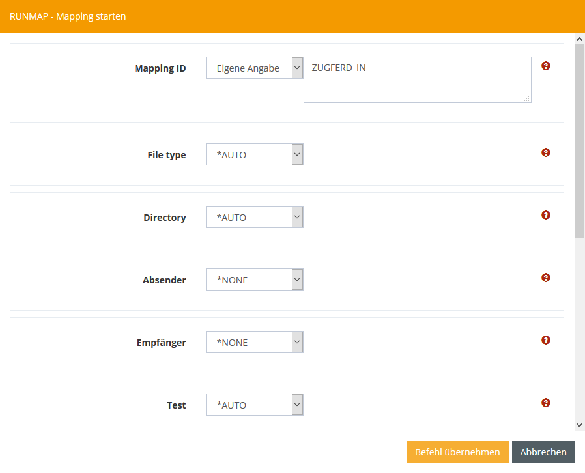Viewport: 585px width, 473px height.
Task: Expand the Test *AUTO dropdown
Action: (x=254, y=405)
